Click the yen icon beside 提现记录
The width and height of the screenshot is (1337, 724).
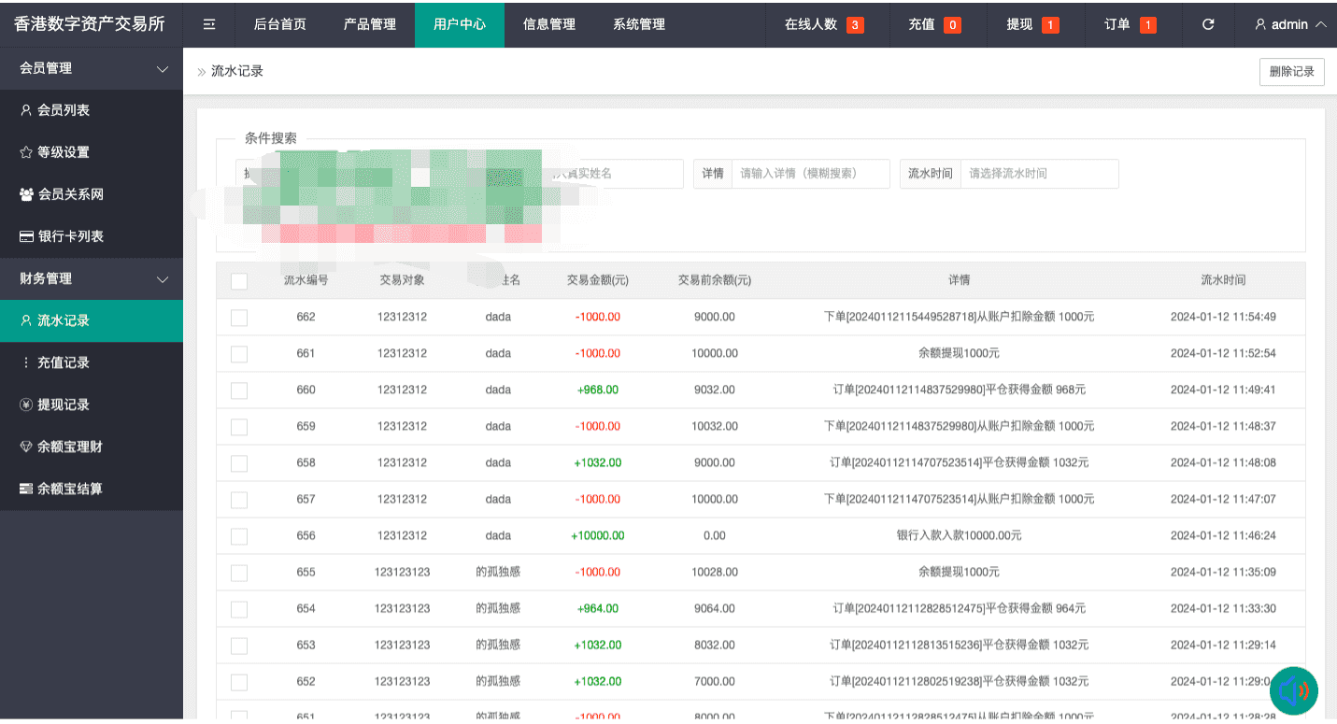click(x=26, y=405)
